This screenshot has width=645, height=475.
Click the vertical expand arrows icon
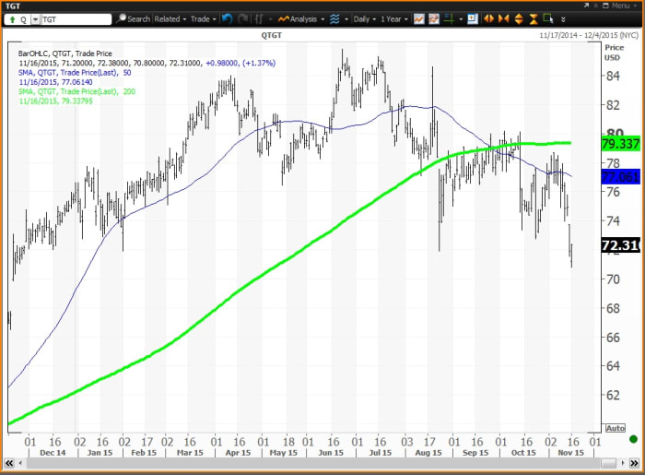[519, 19]
